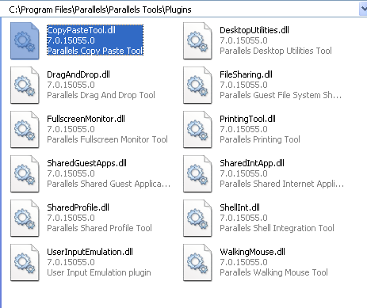367x308 pixels.
Task: Click the ShellInt.dll file icon
Action: 197,219
